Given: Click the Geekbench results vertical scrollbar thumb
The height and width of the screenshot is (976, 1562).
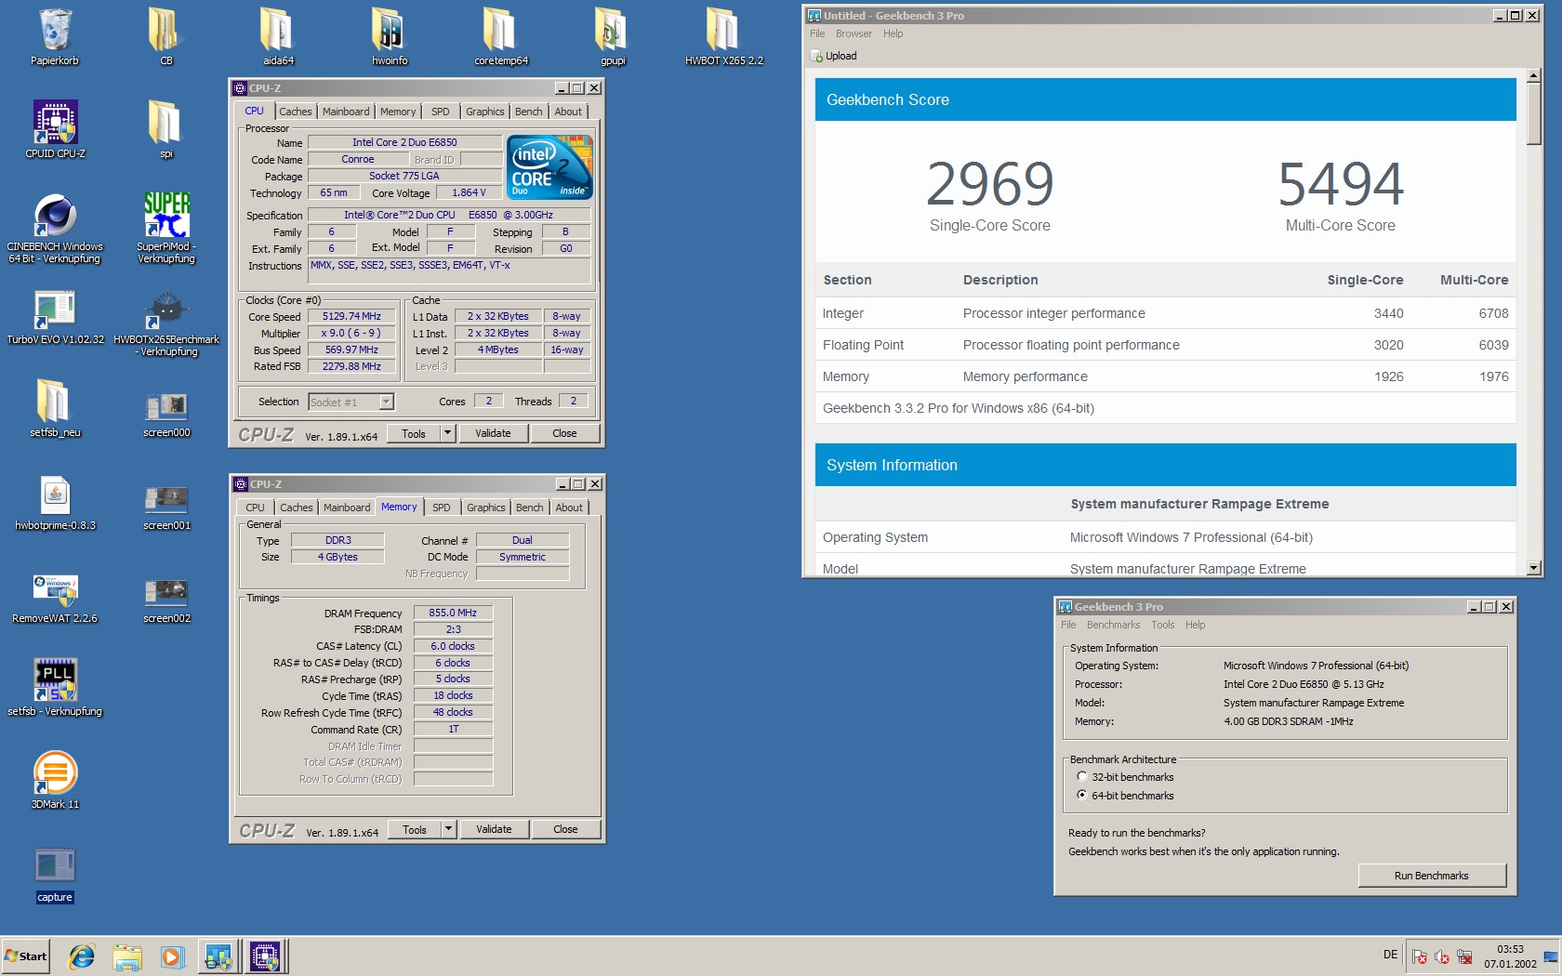Looking at the screenshot, I should click(x=1534, y=113).
